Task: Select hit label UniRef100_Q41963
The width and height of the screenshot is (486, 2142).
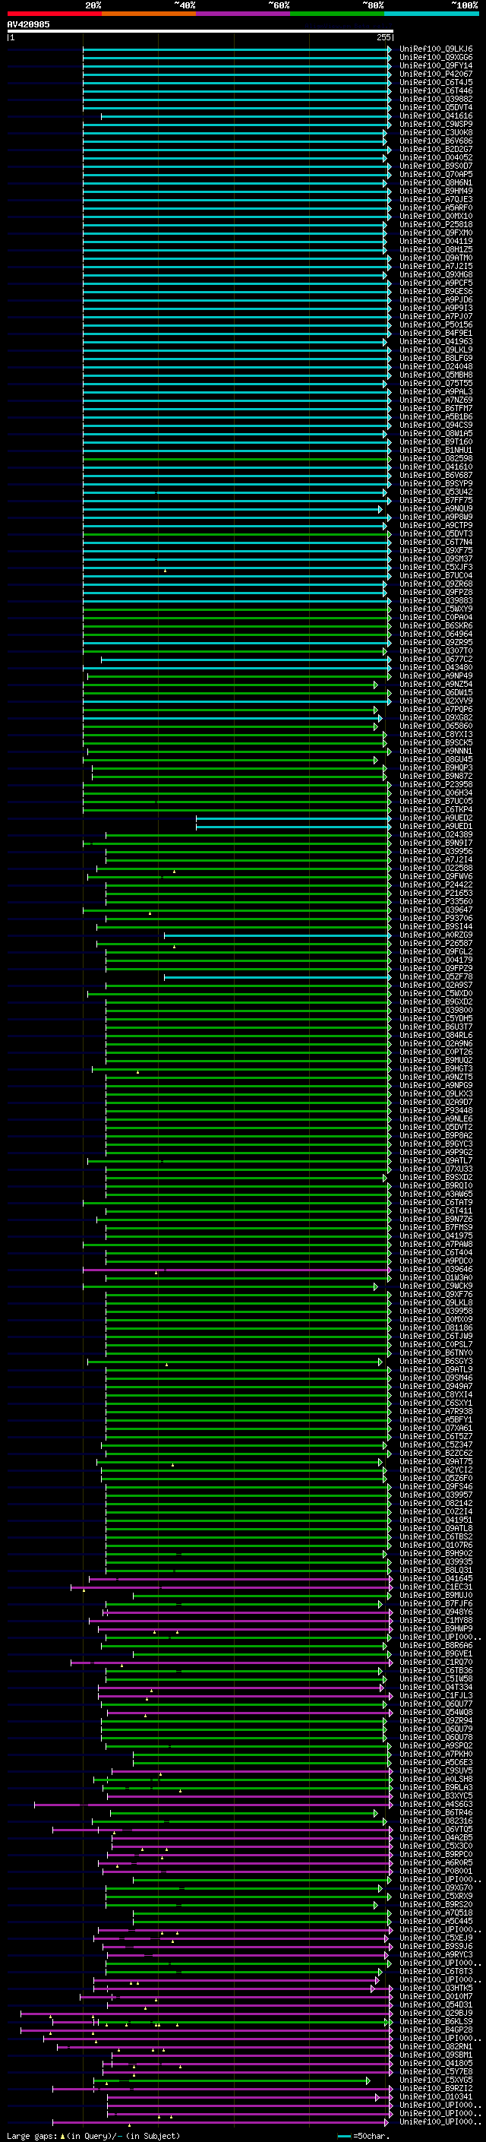Action: tap(436, 341)
